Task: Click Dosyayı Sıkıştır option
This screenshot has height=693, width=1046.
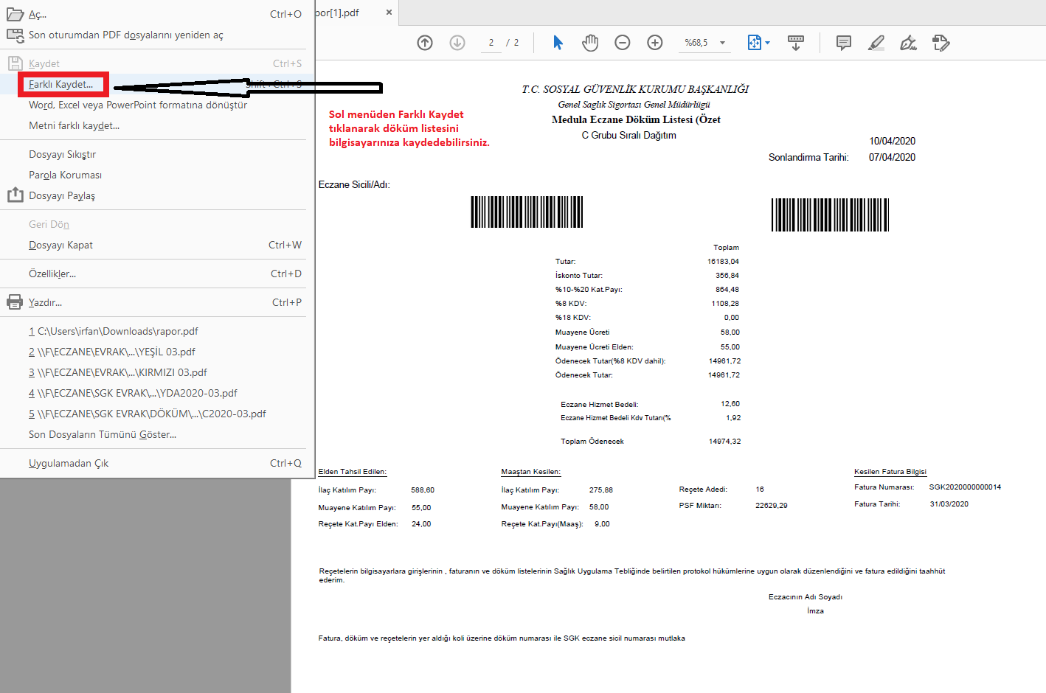Action: click(63, 154)
